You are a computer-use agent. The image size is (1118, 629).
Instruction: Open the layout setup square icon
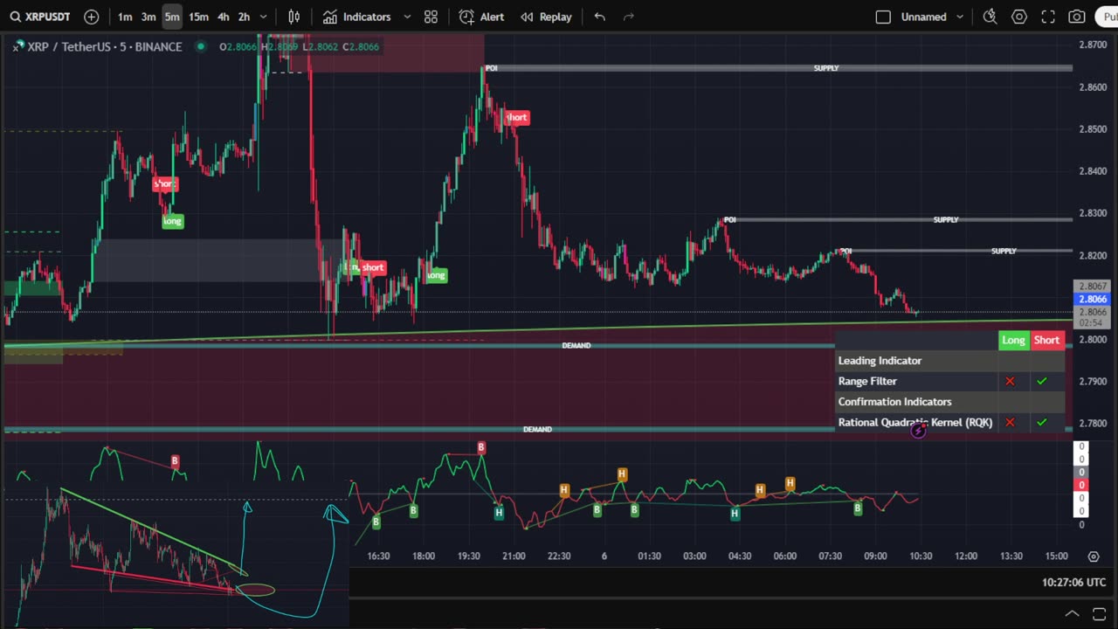[x=883, y=17]
